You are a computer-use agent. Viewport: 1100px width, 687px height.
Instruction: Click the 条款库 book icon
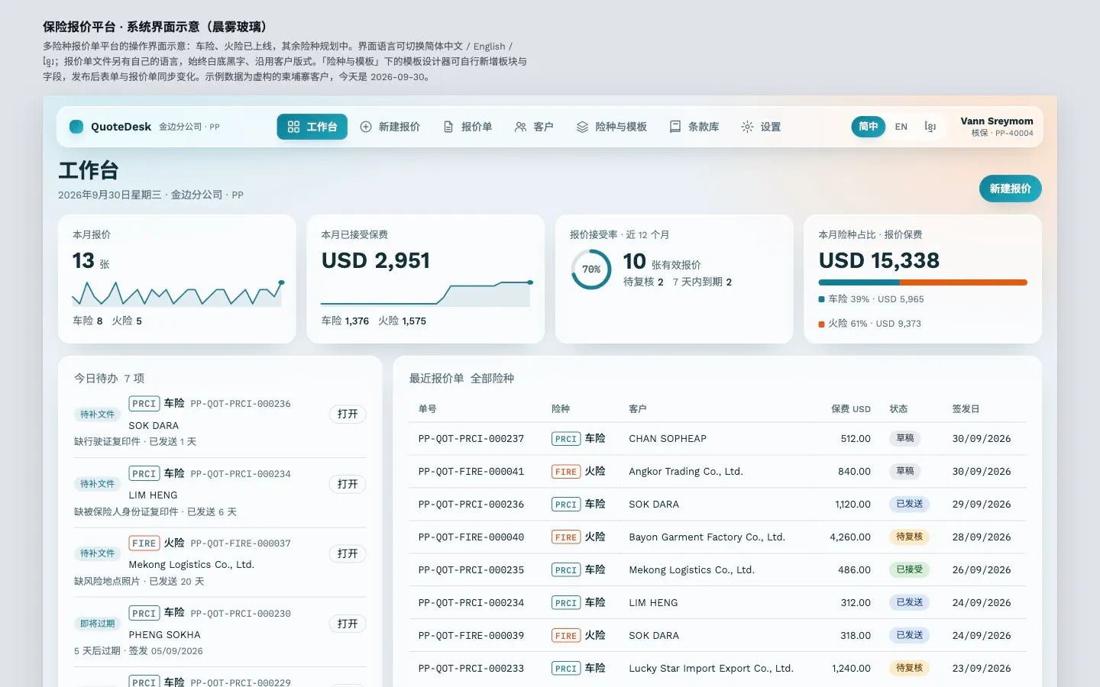tap(675, 127)
